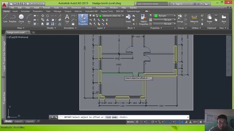Click the AutoCAD application menu logo
This screenshot has width=234, height=131.
click(4, 5)
